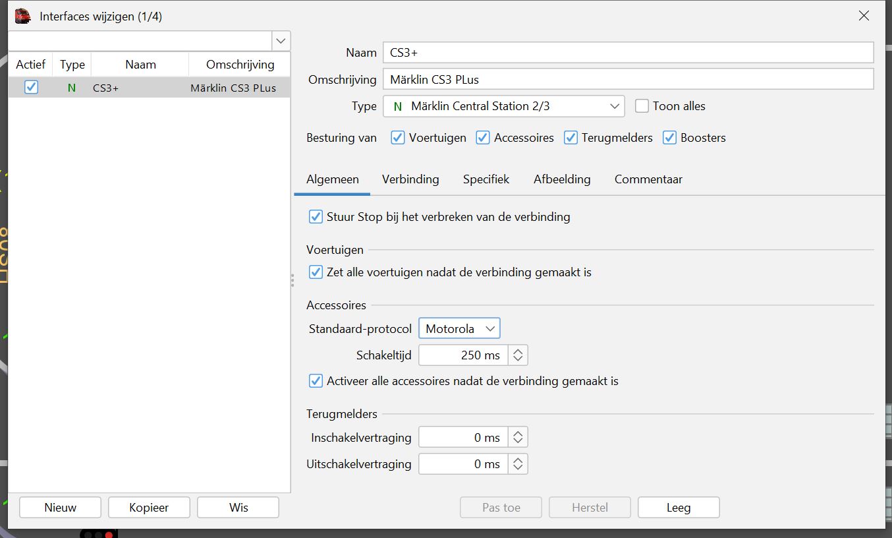892x538 pixels.
Task: Select the CS3+ name cell in list
Action: [140, 88]
